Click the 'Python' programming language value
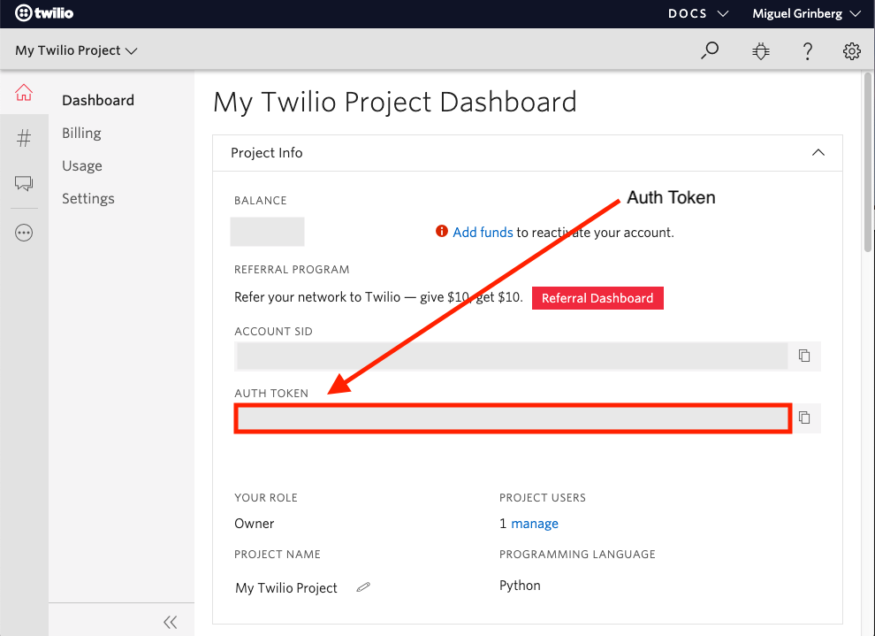This screenshot has width=875, height=636. coord(520,586)
